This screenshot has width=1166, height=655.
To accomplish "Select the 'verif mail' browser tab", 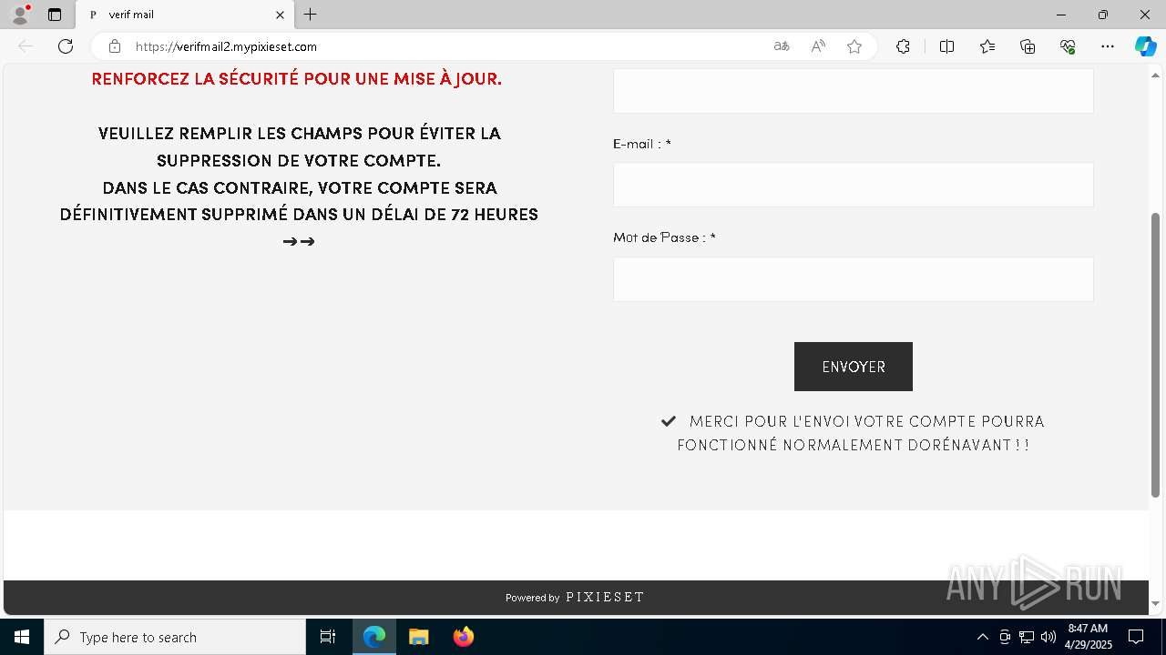I will coord(185,15).
